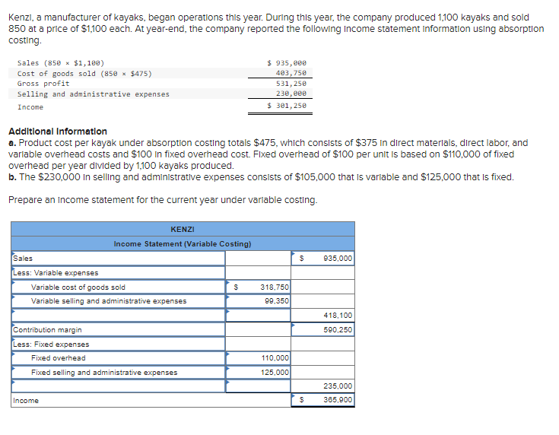The image size is (559, 435).
Task: Edit the 110,000 fixed overhead amount cell
Action: (x=258, y=358)
